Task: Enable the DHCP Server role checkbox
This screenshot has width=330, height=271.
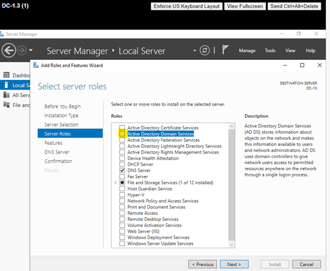Action: [x=122, y=164]
